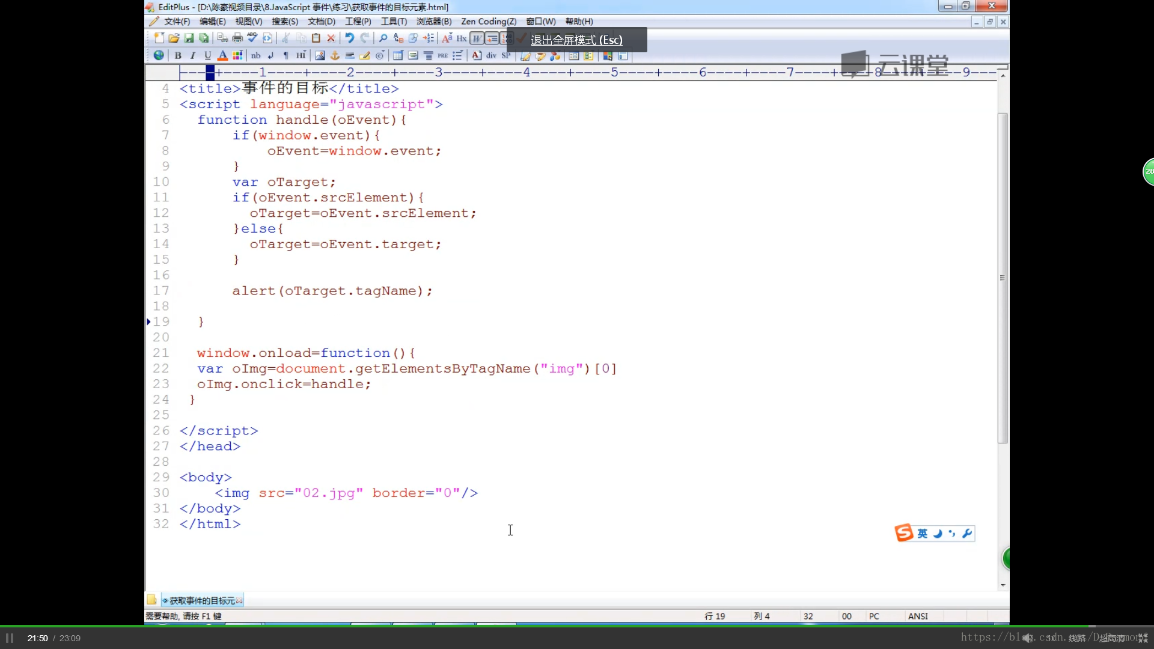The height and width of the screenshot is (649, 1154).
Task: Save the document with the Save icon
Action: pyautogui.click(x=189, y=38)
